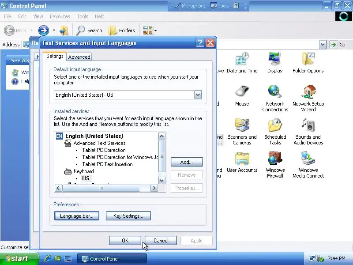Select US keyboard layout in list

86,178
